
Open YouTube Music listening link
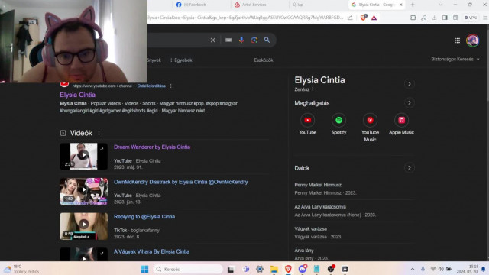pyautogui.click(x=370, y=128)
